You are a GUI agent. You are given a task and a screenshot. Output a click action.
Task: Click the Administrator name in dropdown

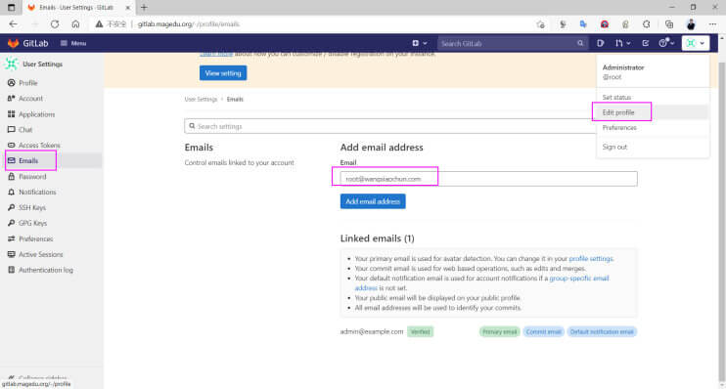pos(622,67)
